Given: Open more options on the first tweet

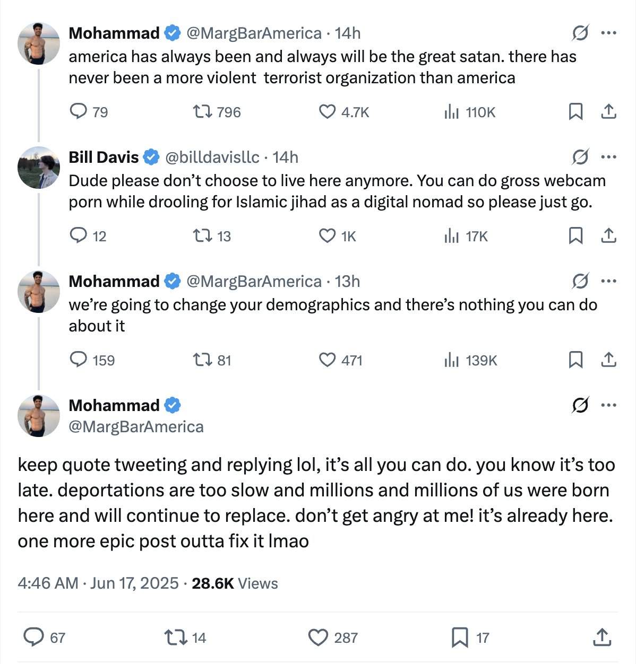Looking at the screenshot, I should [608, 33].
